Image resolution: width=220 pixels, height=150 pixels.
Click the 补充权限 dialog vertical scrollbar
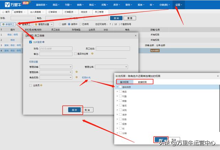219,108
